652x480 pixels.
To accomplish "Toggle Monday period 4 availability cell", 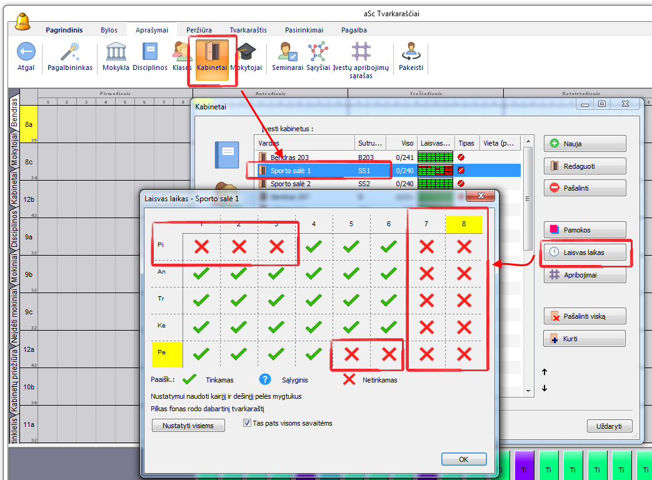I will [314, 247].
